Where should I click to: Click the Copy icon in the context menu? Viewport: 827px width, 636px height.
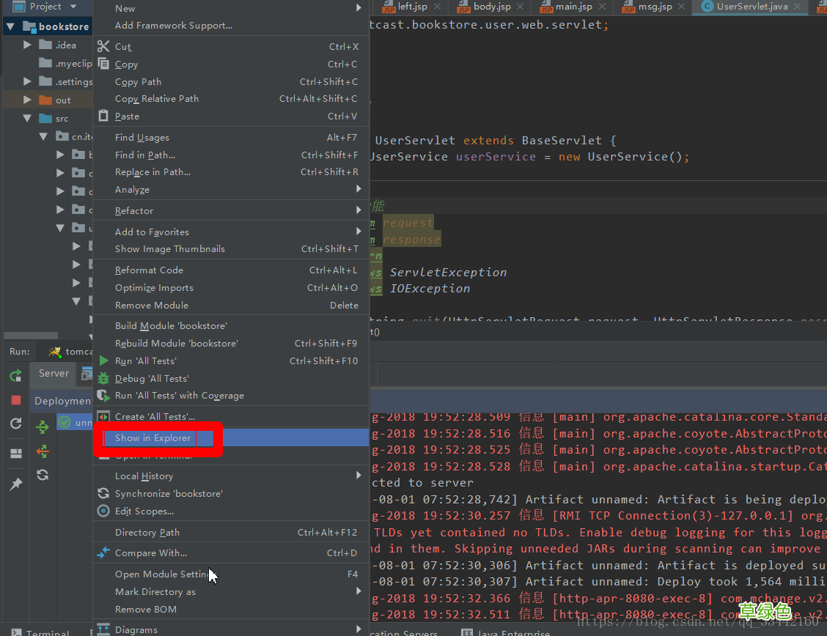[103, 64]
